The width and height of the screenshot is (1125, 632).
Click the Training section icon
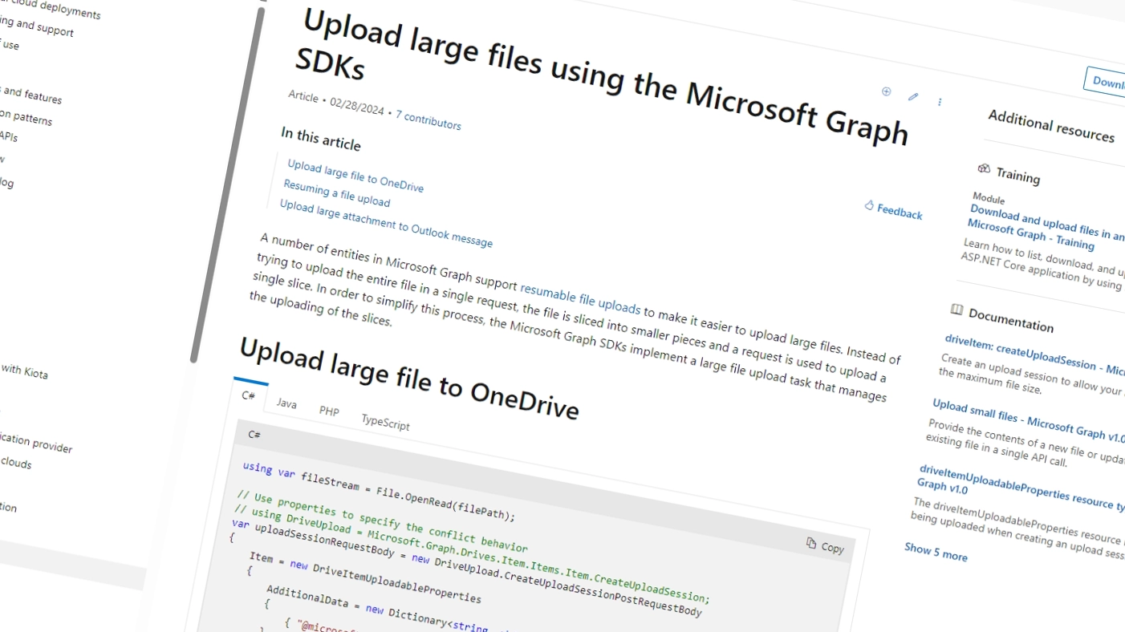point(983,170)
